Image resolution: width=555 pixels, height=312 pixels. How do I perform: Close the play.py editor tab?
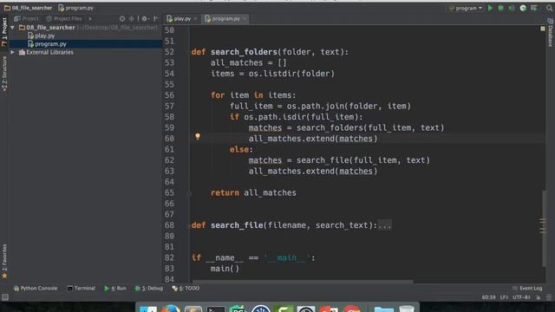point(195,18)
